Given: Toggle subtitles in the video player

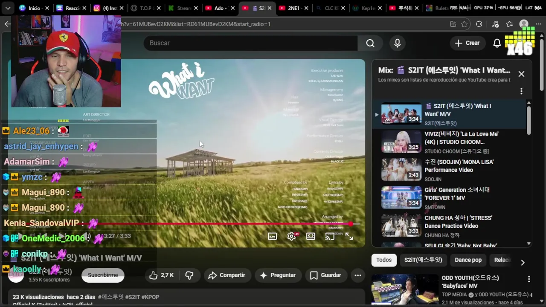Looking at the screenshot, I should (x=272, y=236).
